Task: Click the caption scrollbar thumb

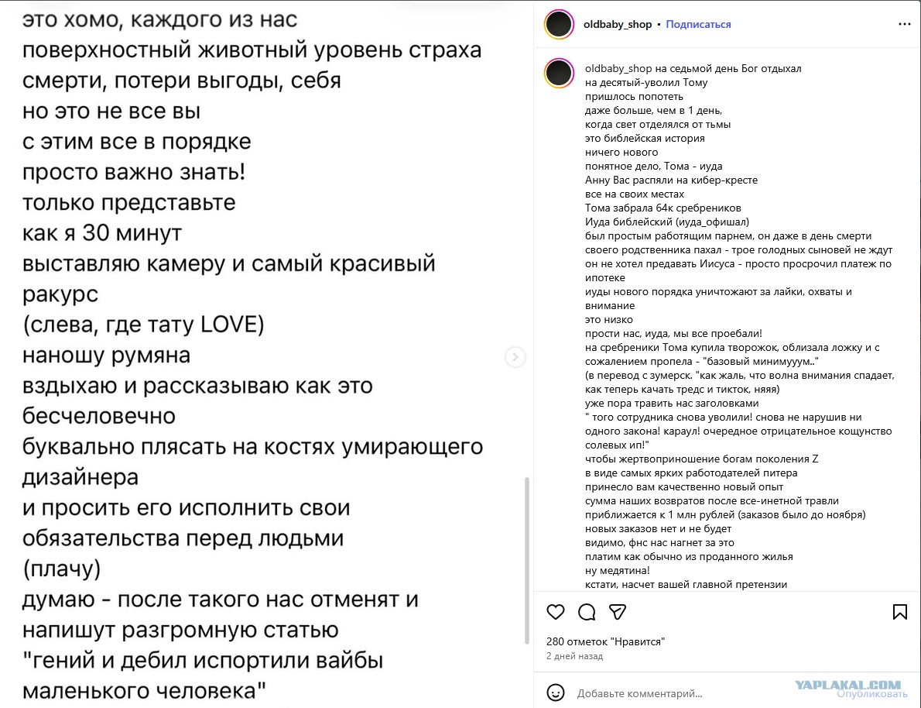Action: coord(527,560)
